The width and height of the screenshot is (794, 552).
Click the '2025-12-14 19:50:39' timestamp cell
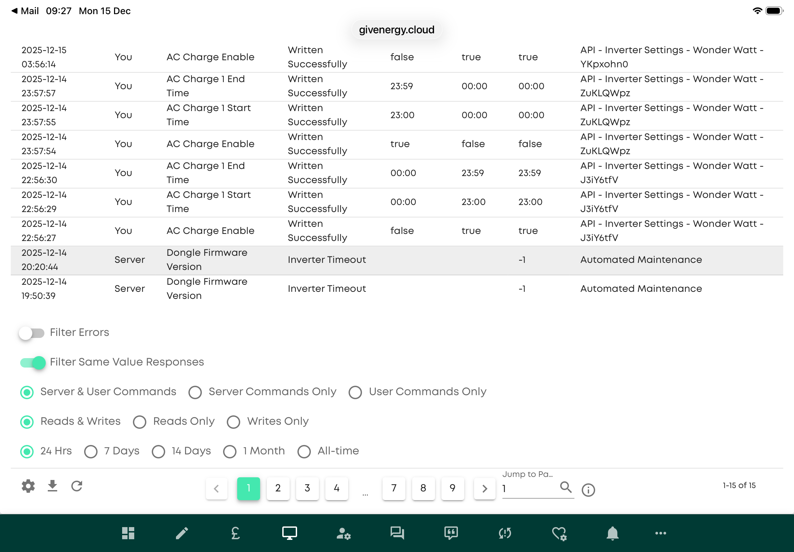(44, 289)
